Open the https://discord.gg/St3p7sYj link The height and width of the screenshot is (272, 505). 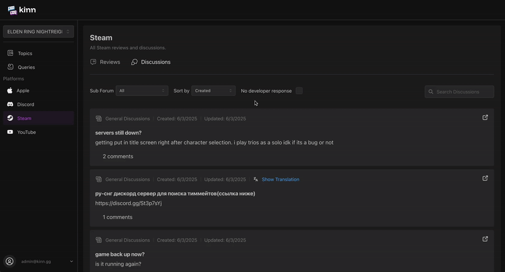[129, 203]
